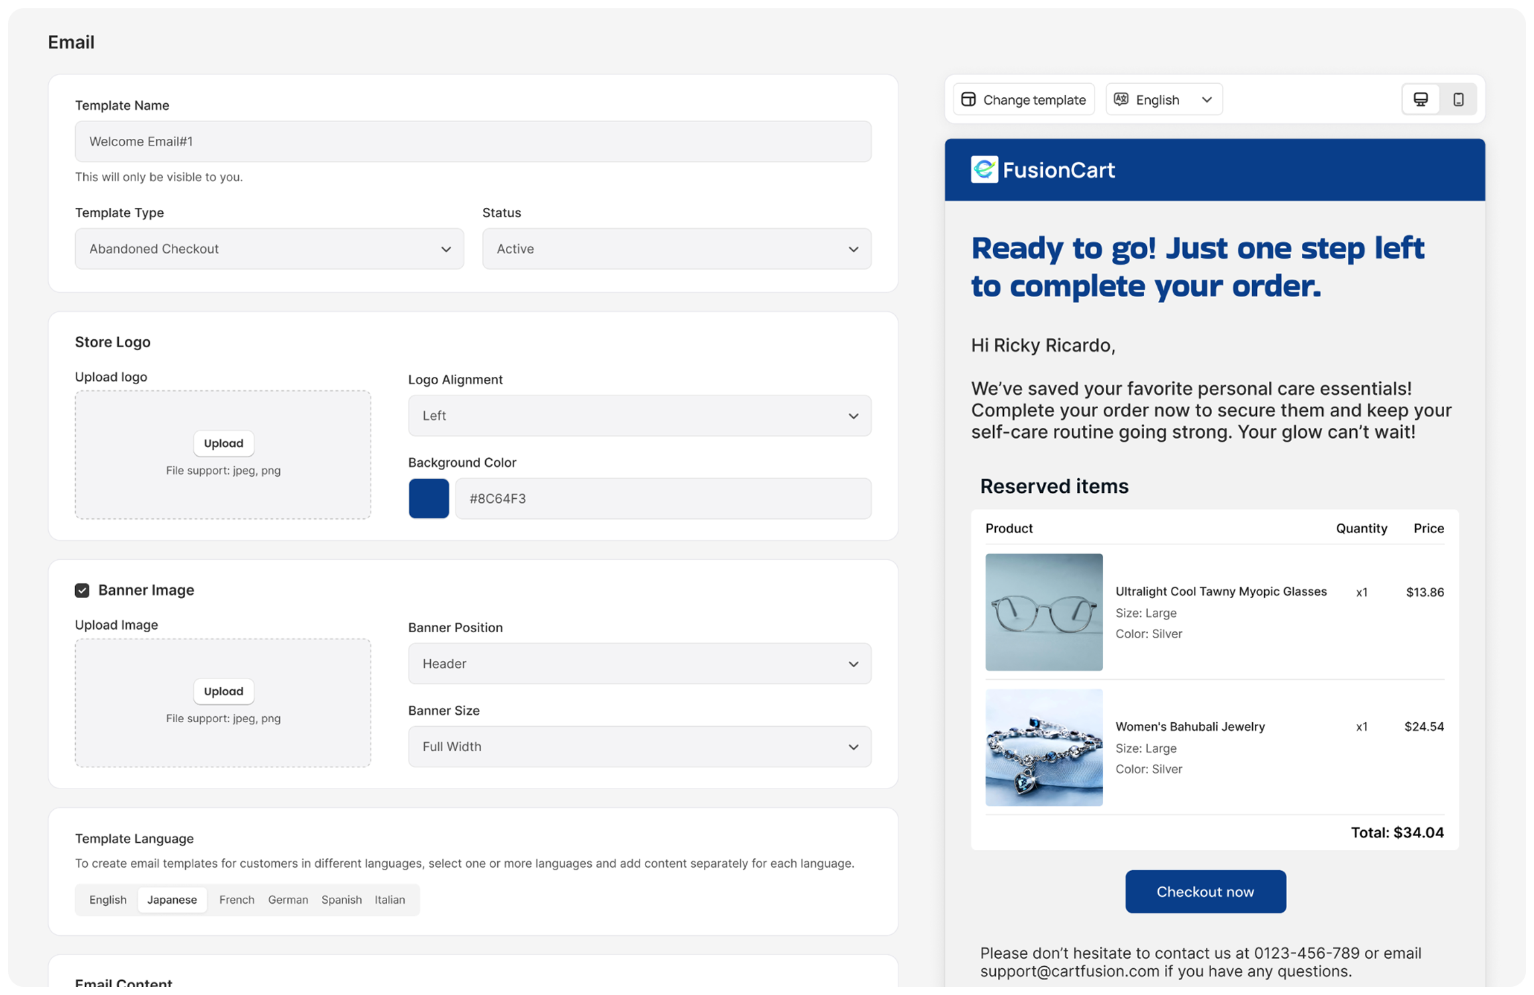Image resolution: width=1534 pixels, height=995 pixels.
Task: Switch preview to mobile view
Action: coord(1458,99)
